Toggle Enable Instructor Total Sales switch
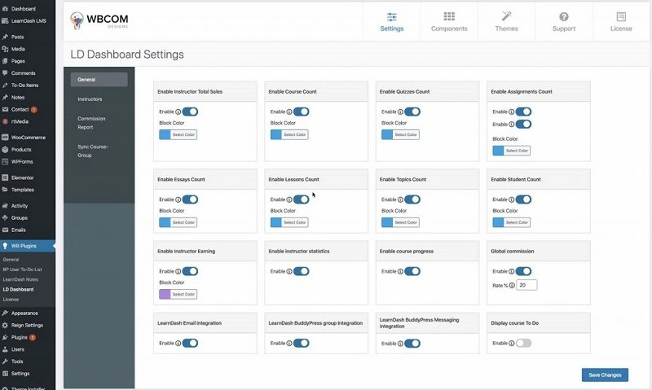 pos(189,112)
